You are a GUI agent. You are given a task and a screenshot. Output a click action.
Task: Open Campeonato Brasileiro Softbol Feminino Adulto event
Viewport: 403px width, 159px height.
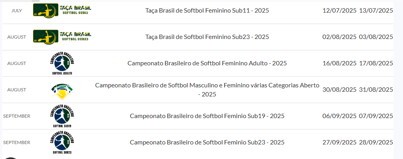click(x=207, y=63)
